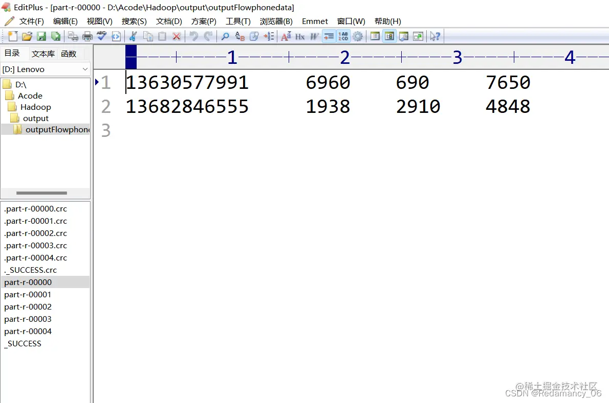Click the Save All icon
The width and height of the screenshot is (609, 403).
56,36
